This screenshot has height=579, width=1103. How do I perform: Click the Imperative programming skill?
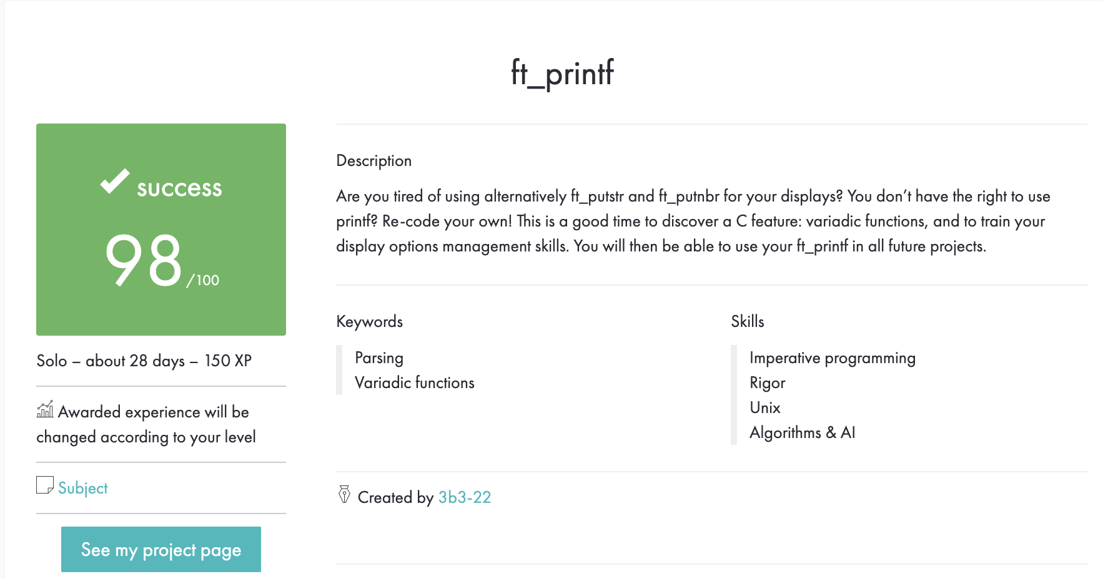(x=833, y=358)
